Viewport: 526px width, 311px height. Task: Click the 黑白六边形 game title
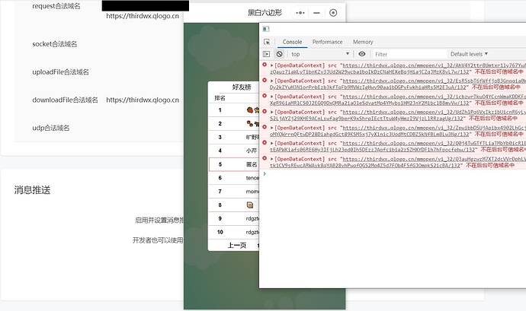tap(265, 13)
